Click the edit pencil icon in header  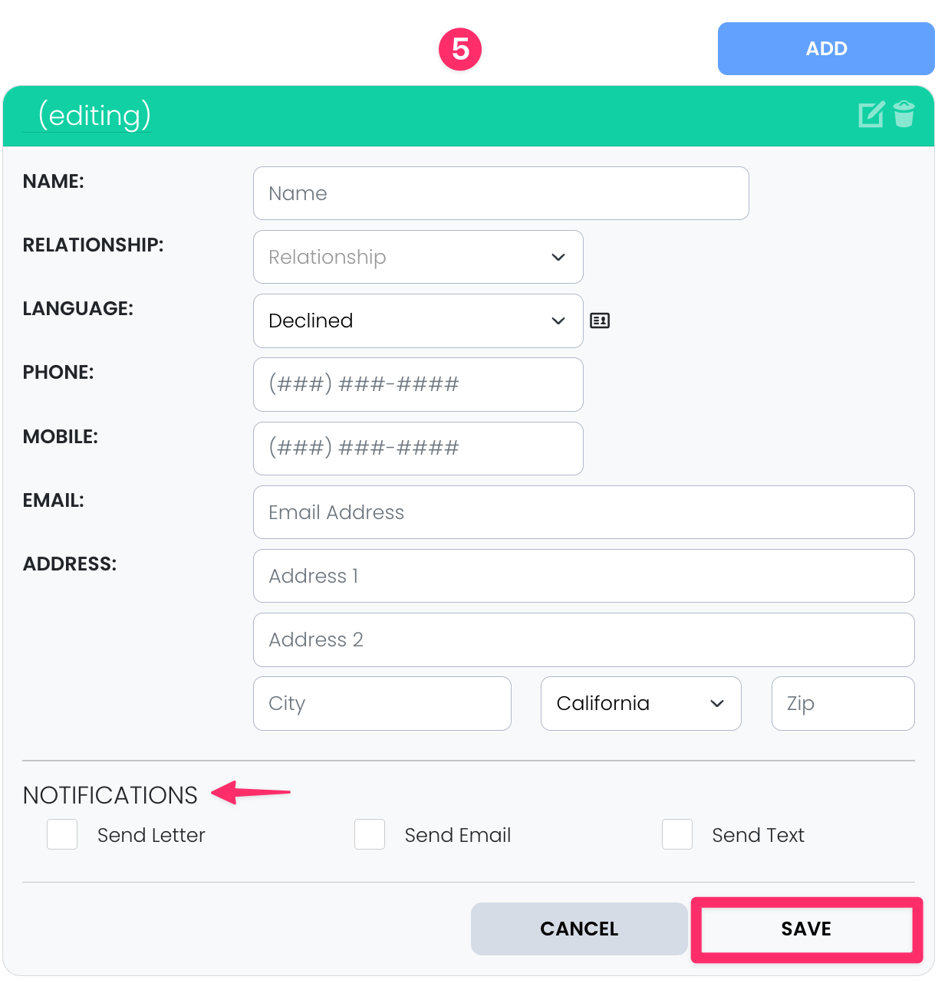point(871,115)
